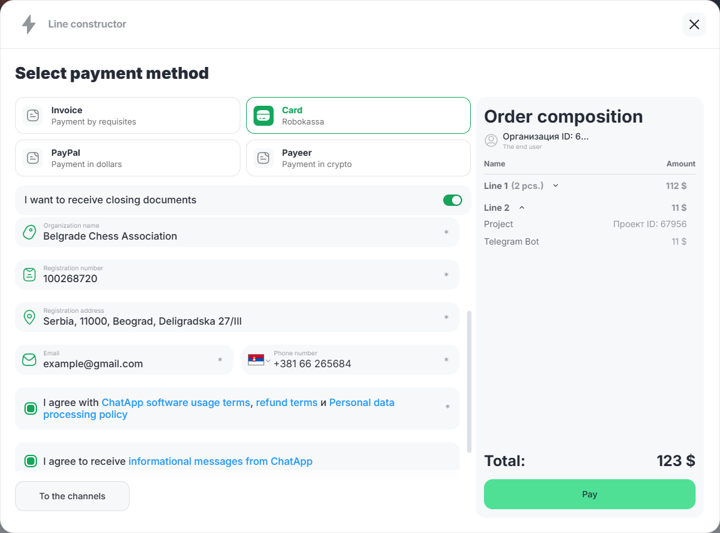Click the PayPal payment icon
This screenshot has width=720, height=533.
(33, 158)
